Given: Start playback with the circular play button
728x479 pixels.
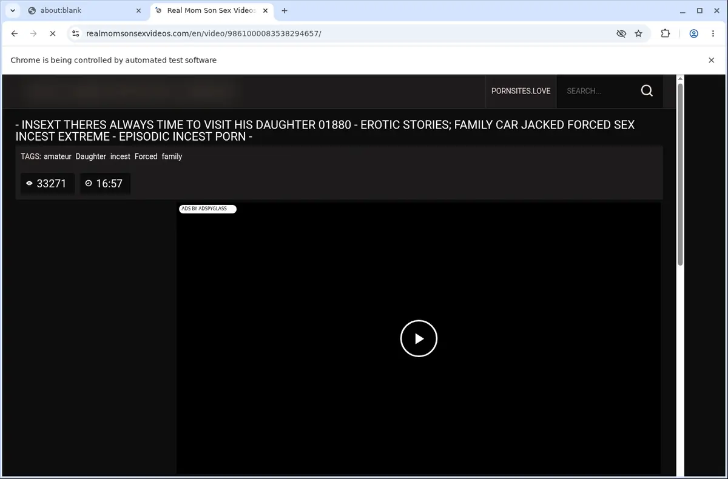Looking at the screenshot, I should tap(419, 338).
